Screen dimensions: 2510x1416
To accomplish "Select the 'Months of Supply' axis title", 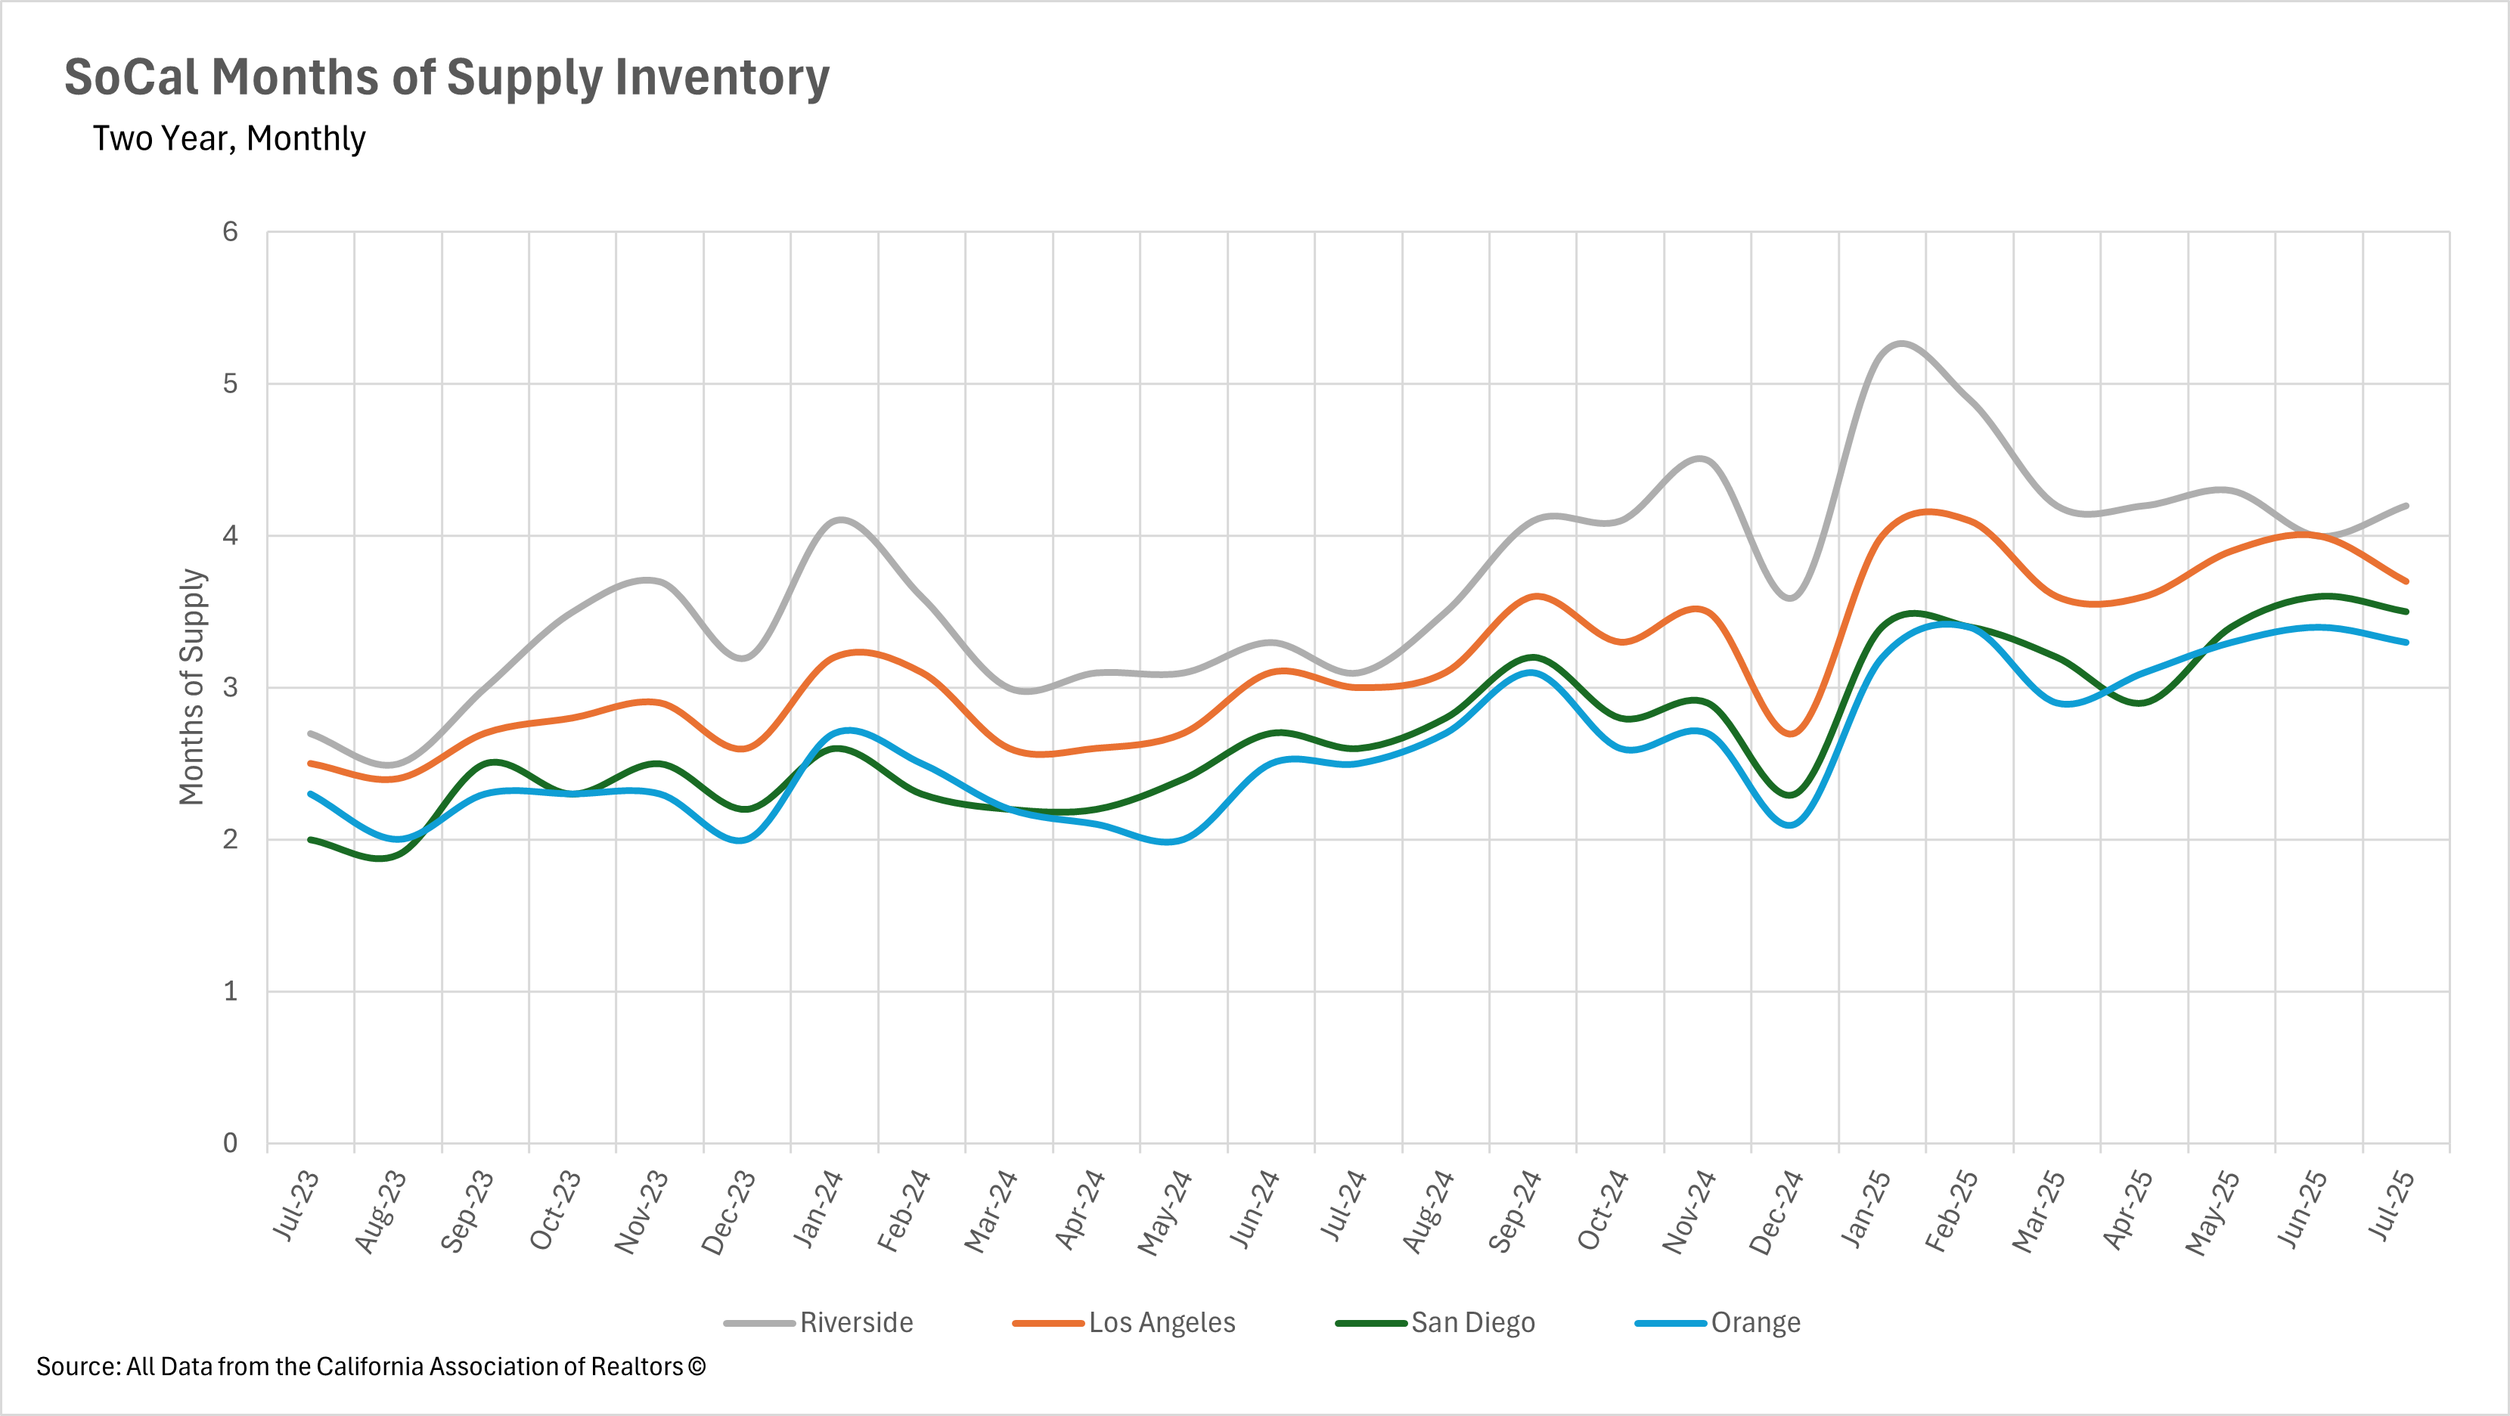I will 192,686.
